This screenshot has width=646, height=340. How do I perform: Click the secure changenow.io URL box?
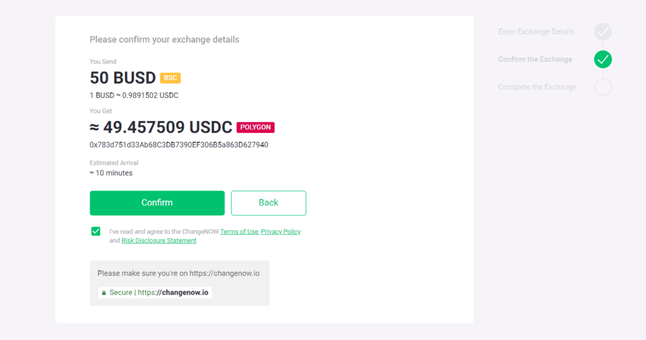point(155,293)
